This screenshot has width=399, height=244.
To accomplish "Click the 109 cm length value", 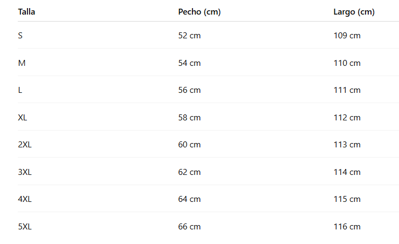I will pyautogui.click(x=347, y=36).
